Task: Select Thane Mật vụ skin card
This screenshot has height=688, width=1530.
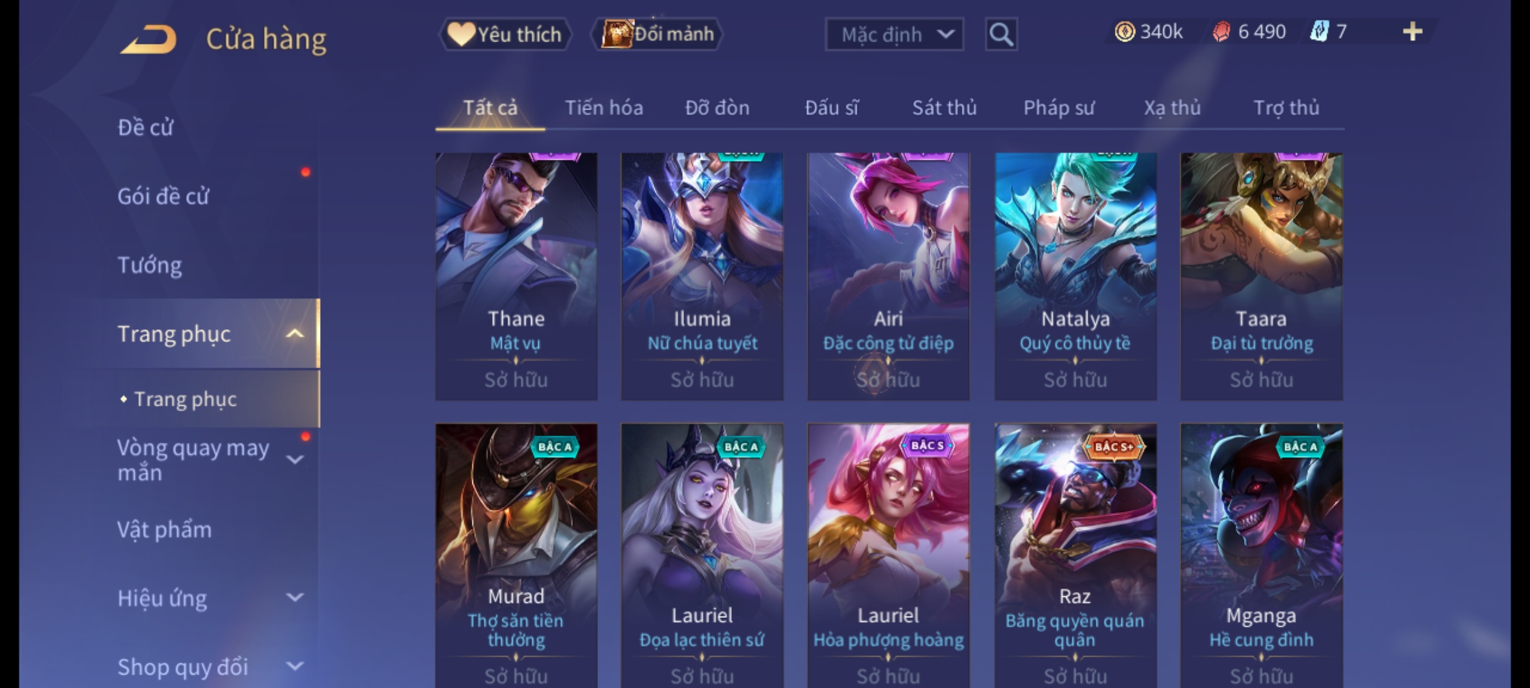Action: tap(516, 276)
